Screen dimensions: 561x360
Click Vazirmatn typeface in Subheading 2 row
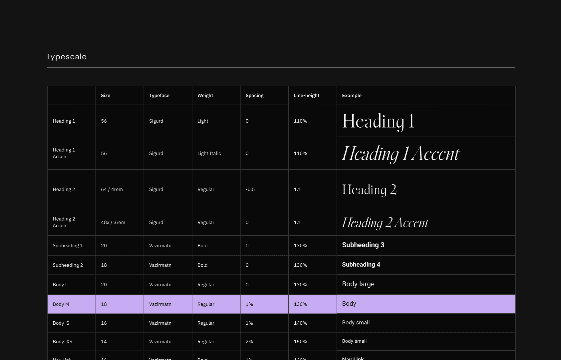(160, 265)
